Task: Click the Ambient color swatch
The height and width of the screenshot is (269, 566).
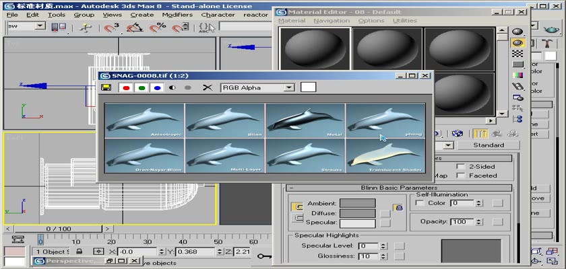Action: (357, 203)
